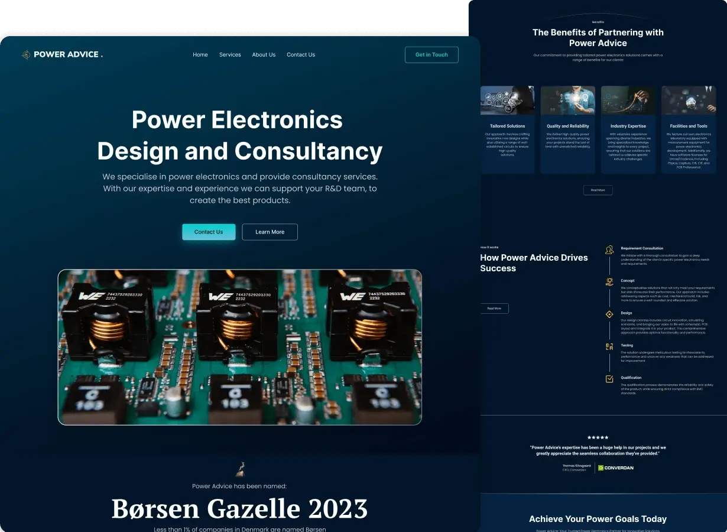Select the Concept lightbulb icon
The width and height of the screenshot is (727, 532).
pos(609,282)
